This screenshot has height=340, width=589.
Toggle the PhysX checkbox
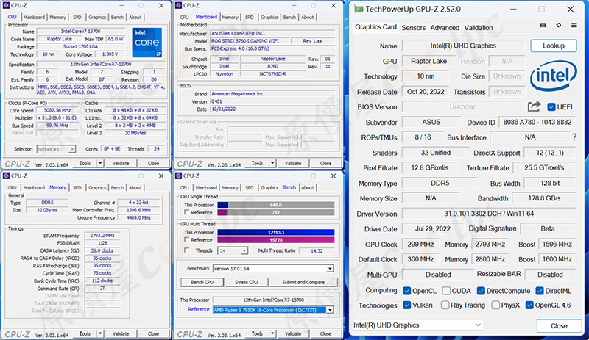click(495, 305)
